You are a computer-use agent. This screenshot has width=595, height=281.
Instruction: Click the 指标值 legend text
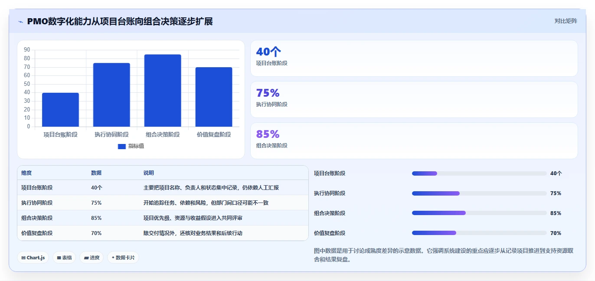click(x=136, y=146)
